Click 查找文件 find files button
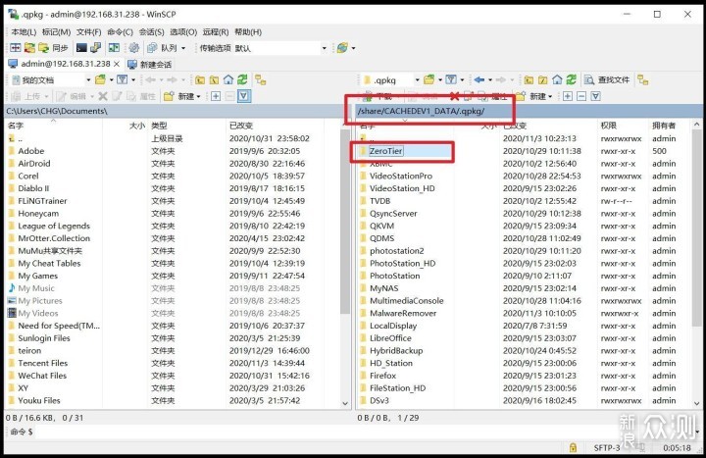This screenshot has height=458, width=706. [607, 80]
